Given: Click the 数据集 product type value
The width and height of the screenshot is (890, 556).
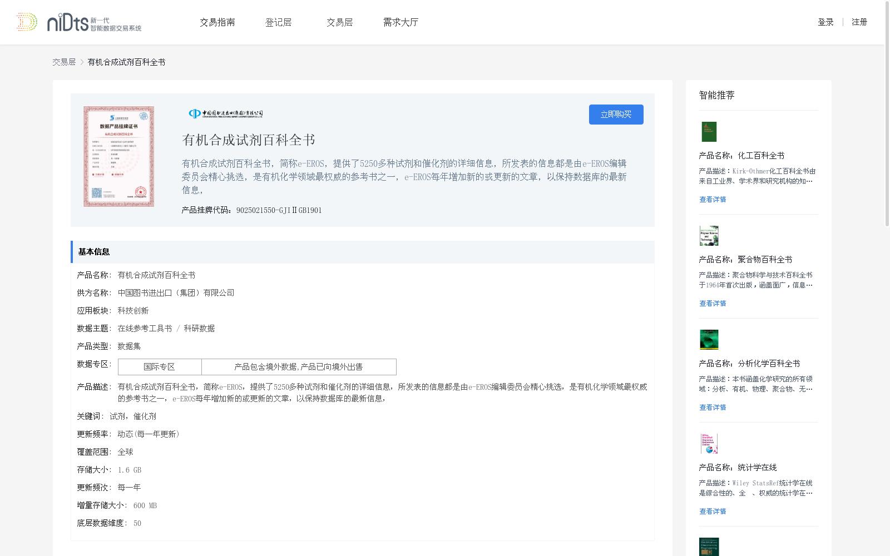Looking at the screenshot, I should click(129, 346).
